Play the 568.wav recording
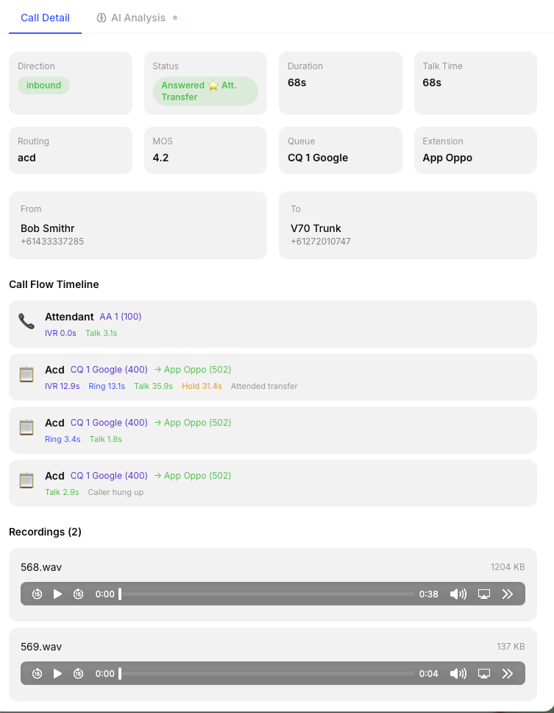Screen dimensions: 554x713 click(x=57, y=594)
